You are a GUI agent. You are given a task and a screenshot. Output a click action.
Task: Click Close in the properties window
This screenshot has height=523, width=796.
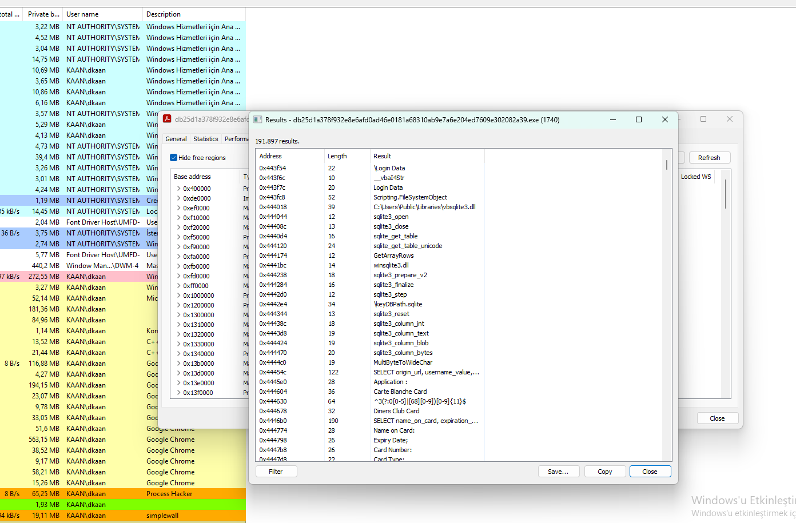pos(717,418)
